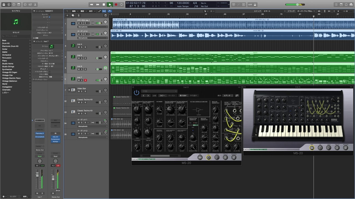This screenshot has width=355, height=199.
Task: Open the 表示 (View) menu in tracks area
Action: click(92, 11)
